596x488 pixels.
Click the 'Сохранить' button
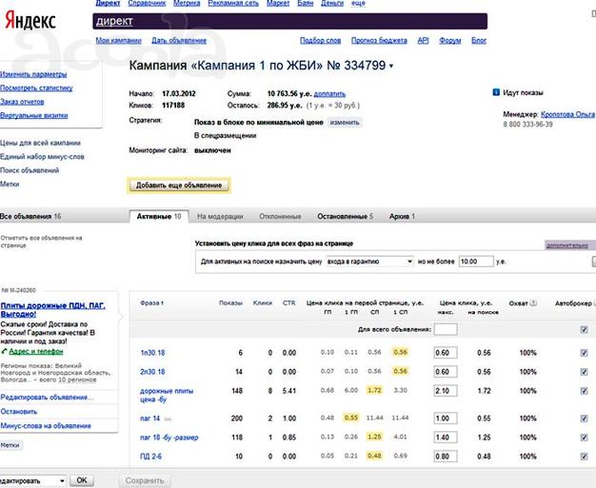145,480
